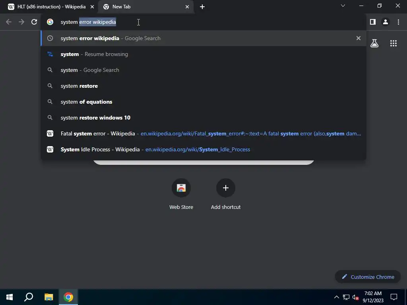The height and width of the screenshot is (305, 407).
Task: Click the Add shortcut button
Action: point(226,194)
